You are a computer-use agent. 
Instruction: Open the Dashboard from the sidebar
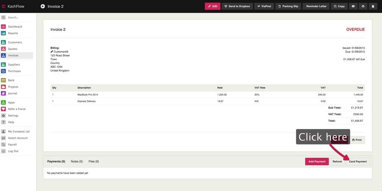(x=15, y=27)
